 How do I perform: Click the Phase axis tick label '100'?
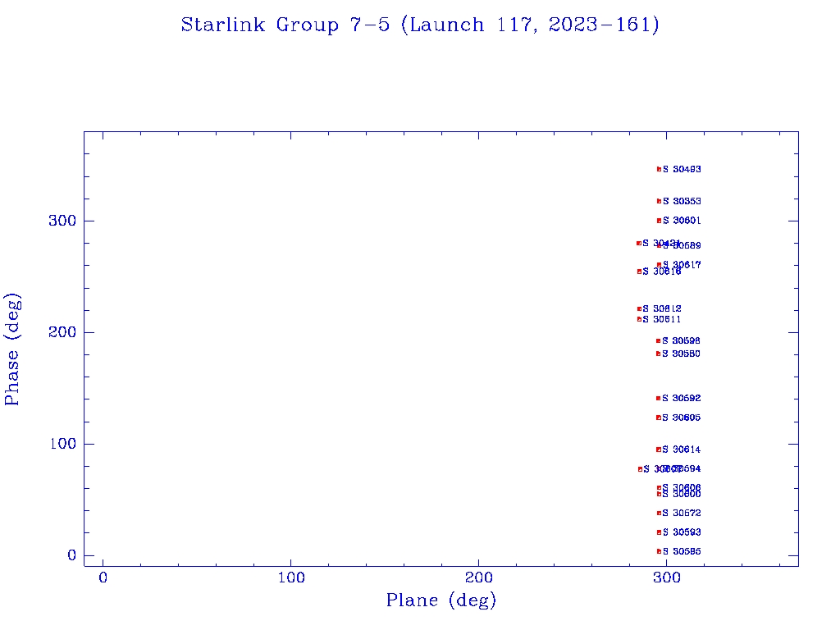[62, 444]
